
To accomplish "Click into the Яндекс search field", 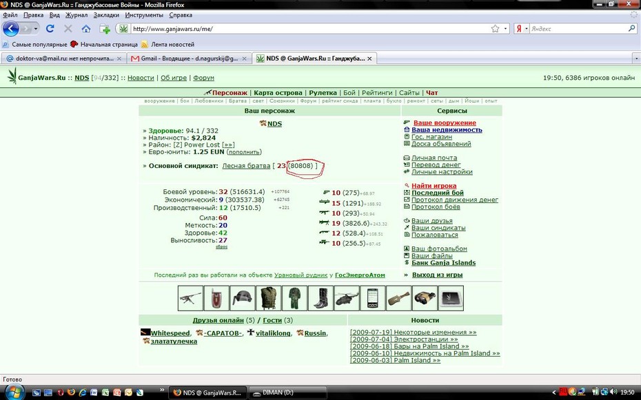I will tap(578, 29).
